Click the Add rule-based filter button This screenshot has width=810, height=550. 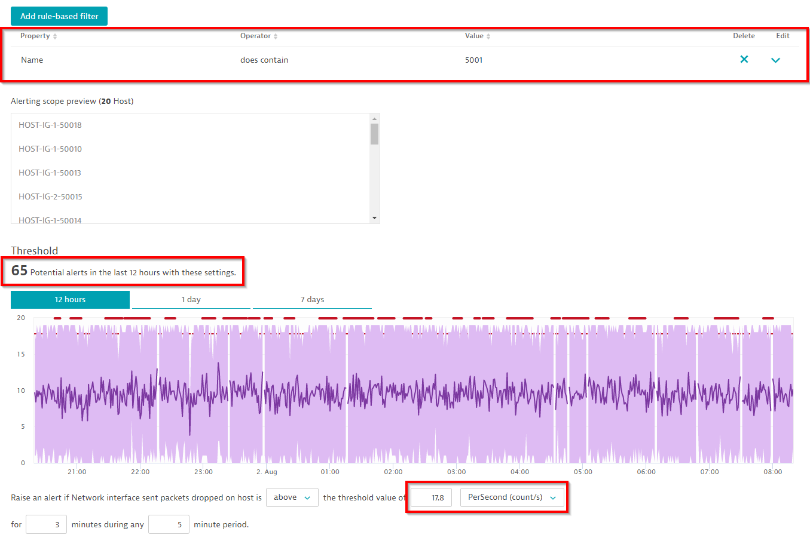tap(59, 16)
